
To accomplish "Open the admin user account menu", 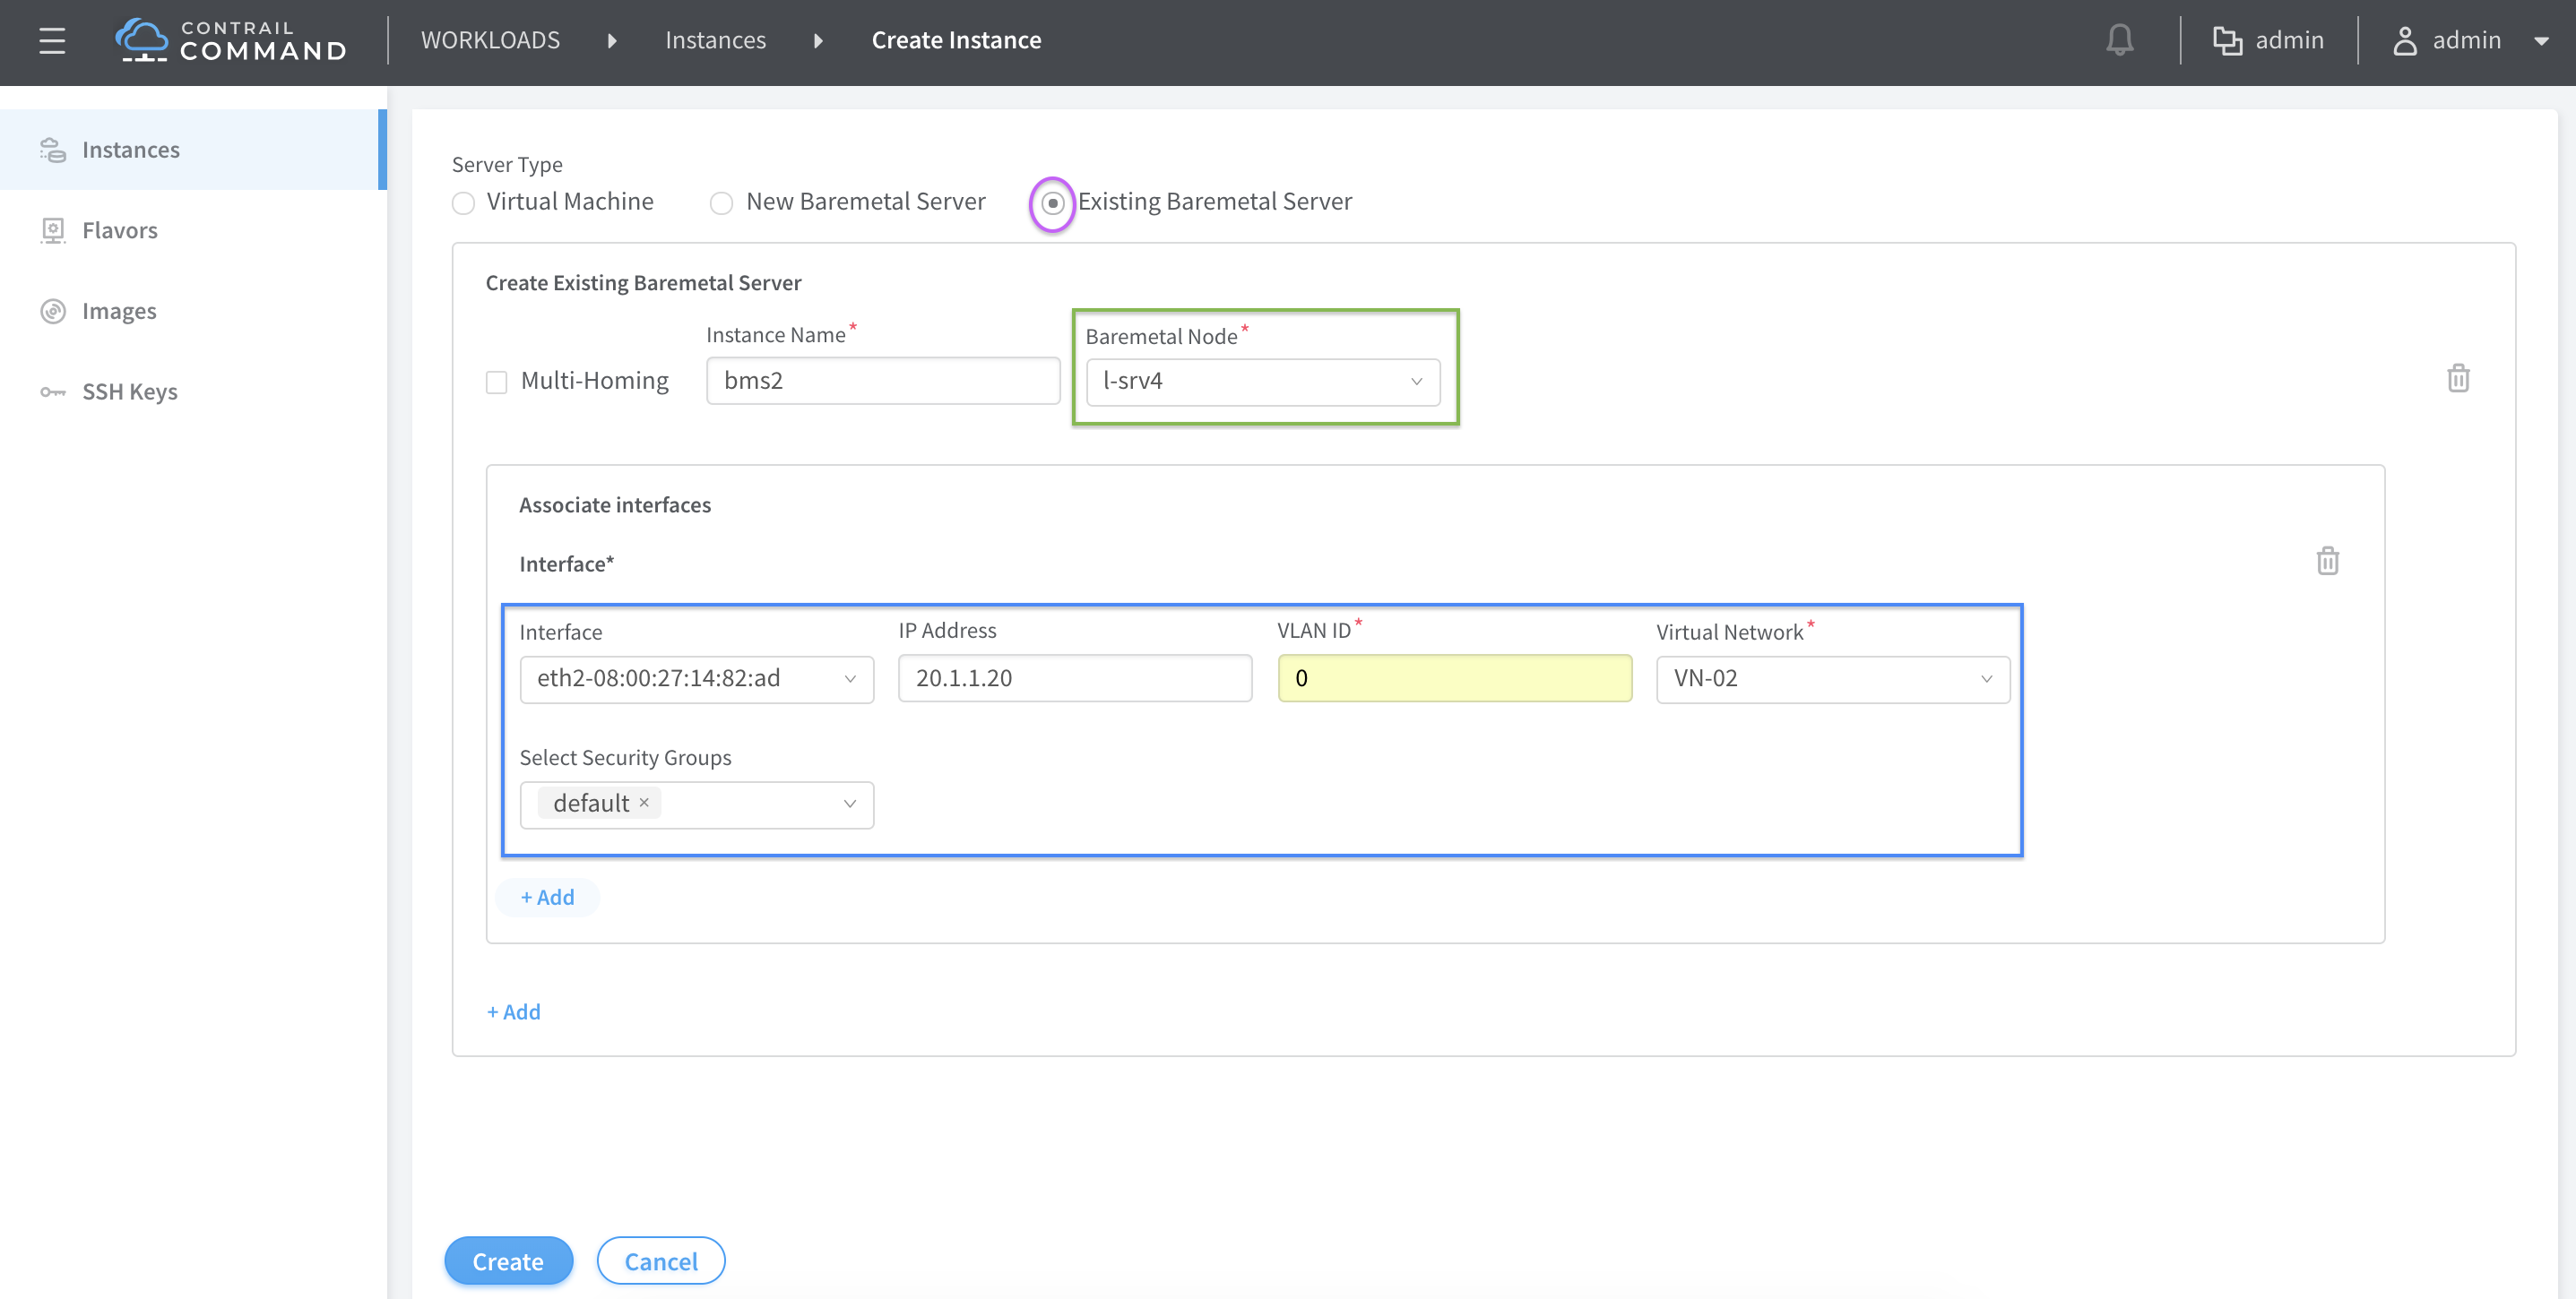I will (x=2466, y=40).
